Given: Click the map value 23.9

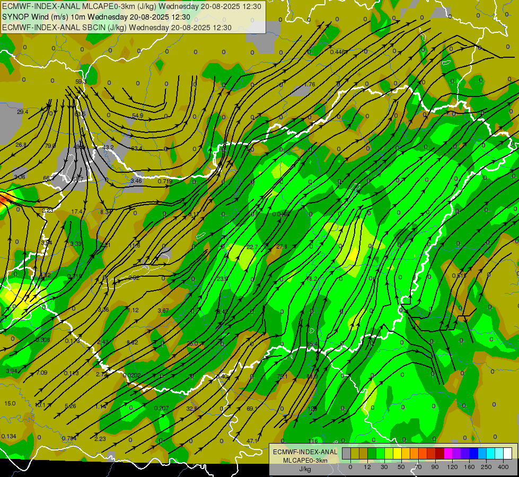Looking at the screenshot, I should tap(223, 279).
